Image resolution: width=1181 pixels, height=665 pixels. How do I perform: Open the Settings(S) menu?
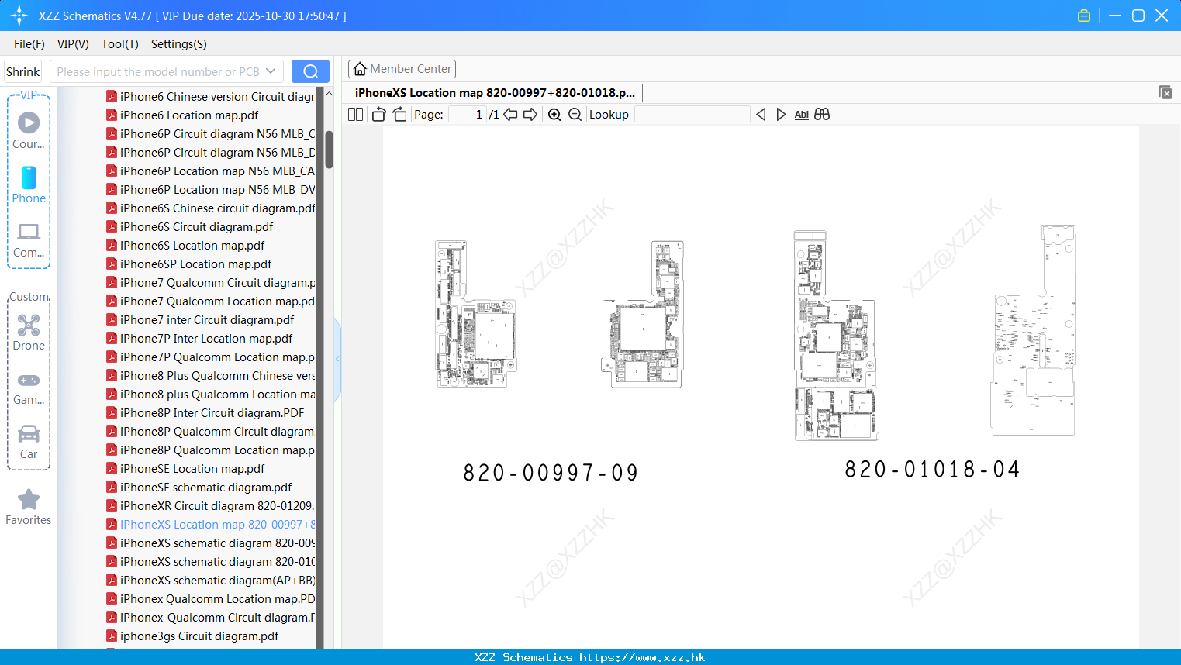coord(179,44)
